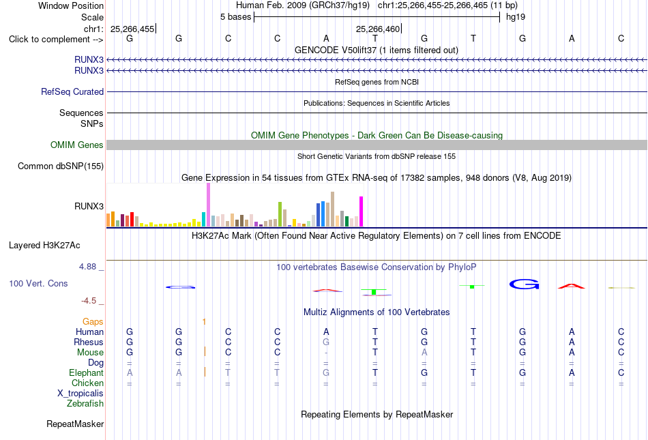Image resolution: width=648 pixels, height=440 pixels.
Task: Click the lower RUNX3 transcript label under GENCODE
Action: 89,71
